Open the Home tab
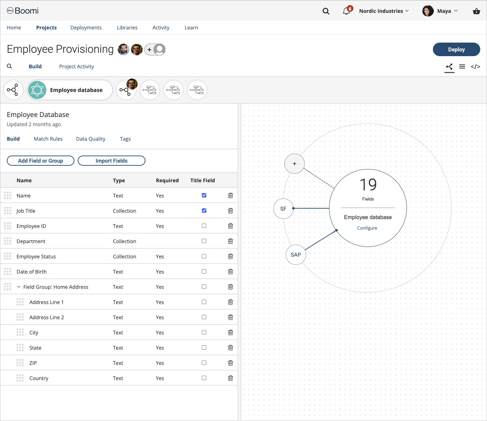 pyautogui.click(x=14, y=28)
